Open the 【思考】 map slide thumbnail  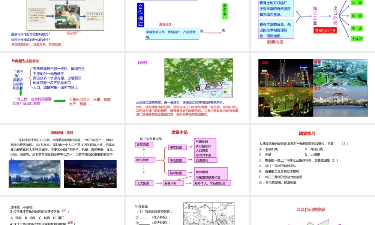click(x=187, y=88)
